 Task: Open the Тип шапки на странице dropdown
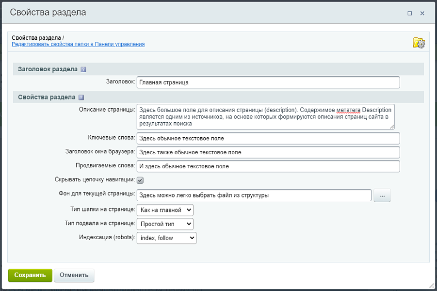[165, 210]
